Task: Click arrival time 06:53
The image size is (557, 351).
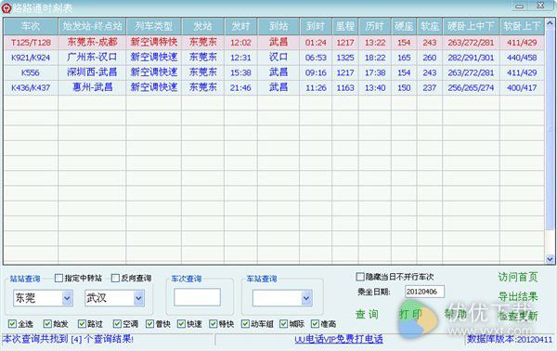Action: pyautogui.click(x=316, y=58)
